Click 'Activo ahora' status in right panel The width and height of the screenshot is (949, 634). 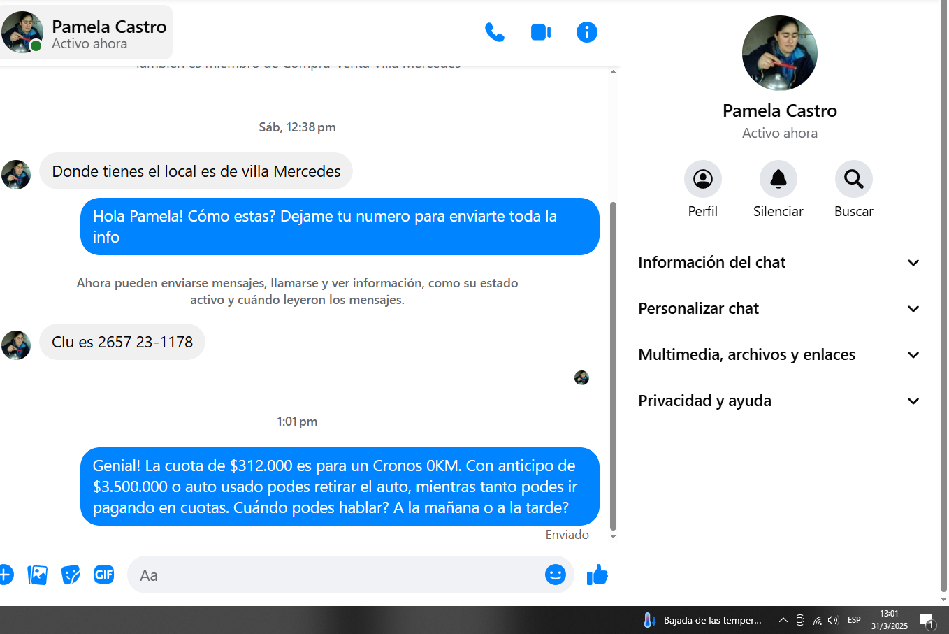click(x=780, y=133)
